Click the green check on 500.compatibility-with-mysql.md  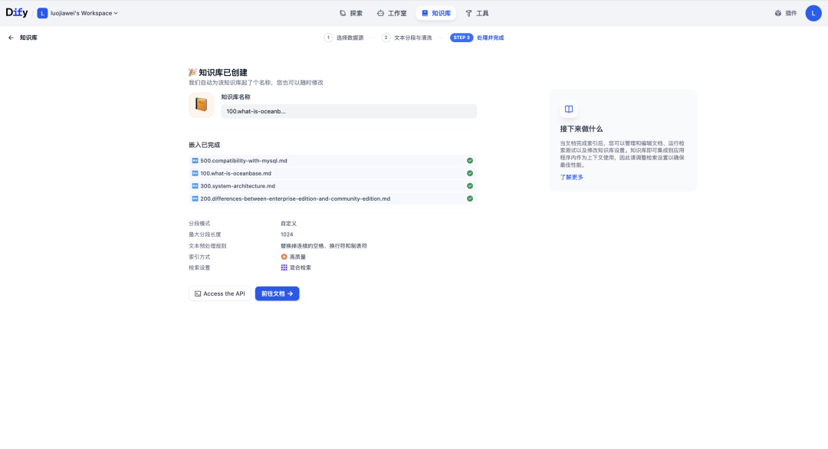(x=470, y=161)
